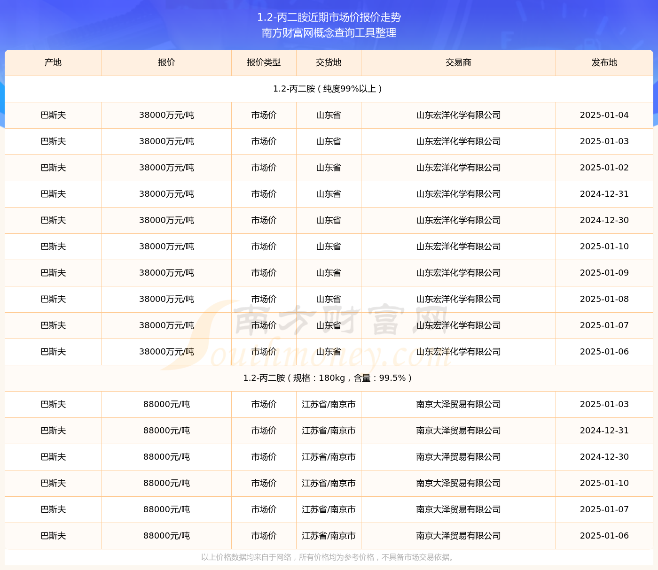Click 山东宏洋化学有限公司 in 2025-01-02 row
The width and height of the screenshot is (658, 570).
click(x=458, y=168)
